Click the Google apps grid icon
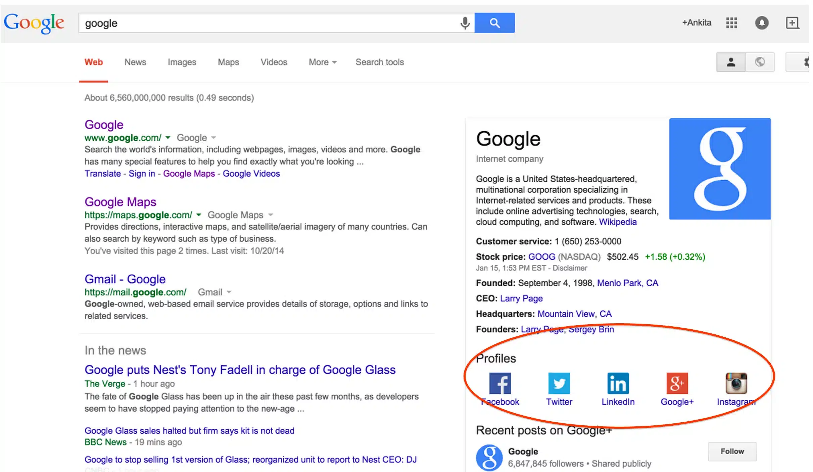 tap(731, 22)
